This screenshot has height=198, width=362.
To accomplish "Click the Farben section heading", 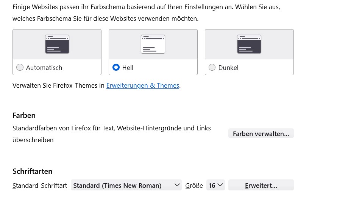I will [24, 115].
